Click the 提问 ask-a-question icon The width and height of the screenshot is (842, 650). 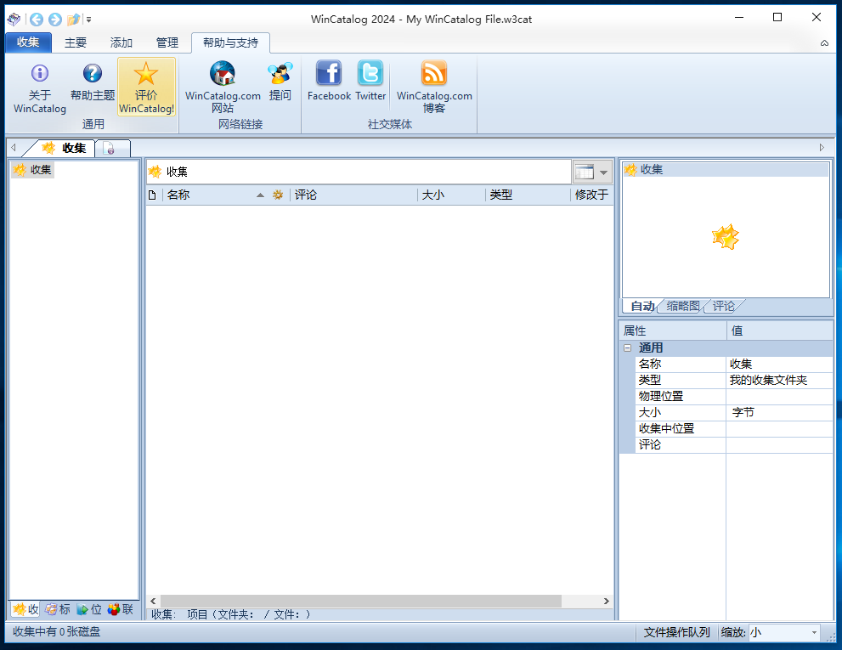[x=280, y=74]
